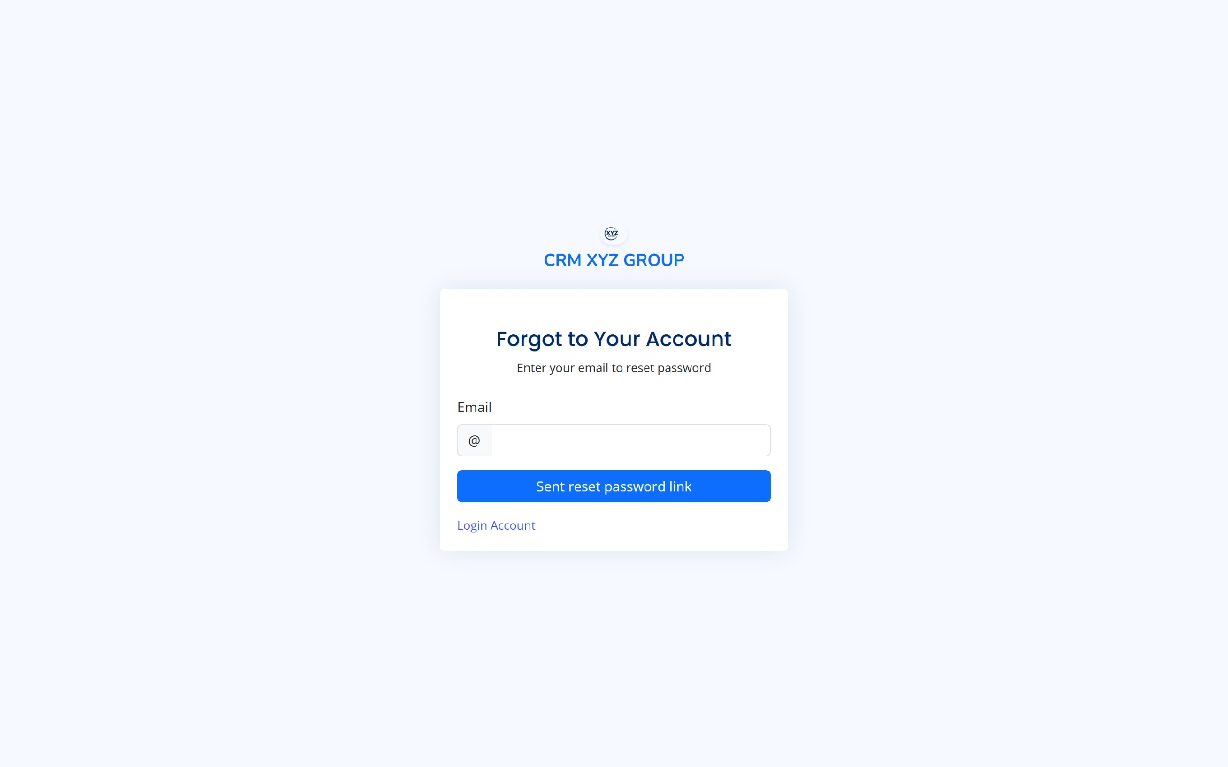This screenshot has width=1228, height=767.
Task: Click the Enter your email instruction text
Action: click(614, 368)
